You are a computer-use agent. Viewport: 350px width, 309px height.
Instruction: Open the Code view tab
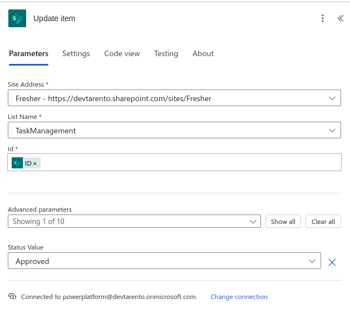(122, 54)
